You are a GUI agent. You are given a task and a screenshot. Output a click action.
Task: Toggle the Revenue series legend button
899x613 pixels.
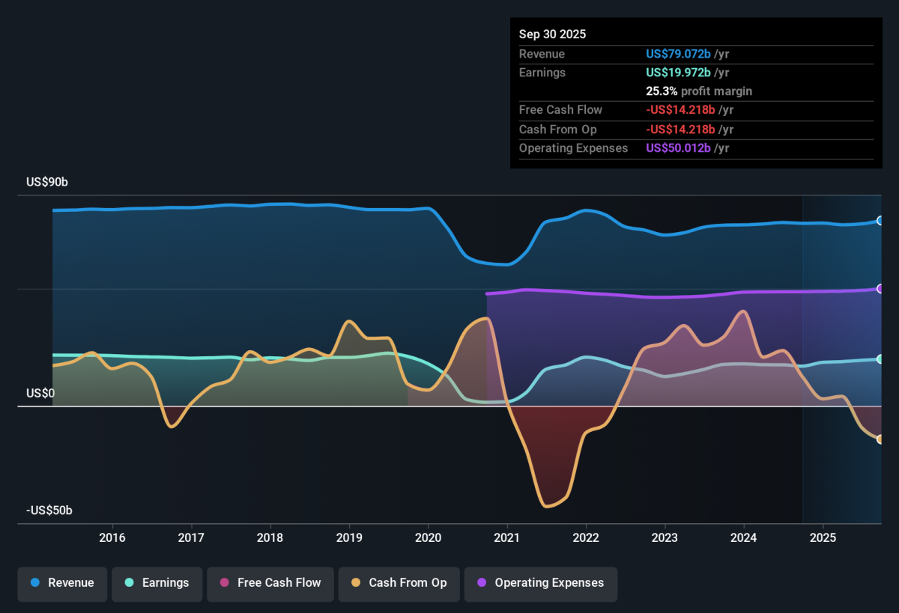coord(63,583)
